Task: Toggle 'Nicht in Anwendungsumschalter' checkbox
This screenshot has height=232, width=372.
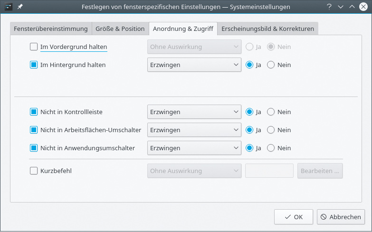Action: [34, 148]
